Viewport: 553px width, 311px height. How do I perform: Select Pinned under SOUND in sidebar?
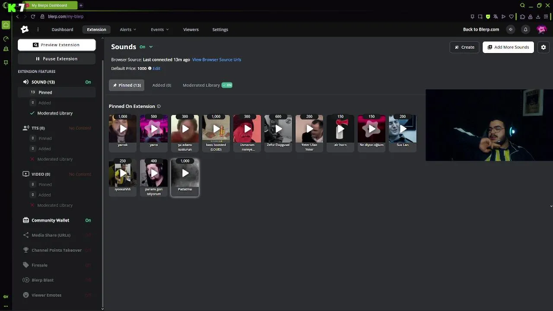click(x=57, y=92)
